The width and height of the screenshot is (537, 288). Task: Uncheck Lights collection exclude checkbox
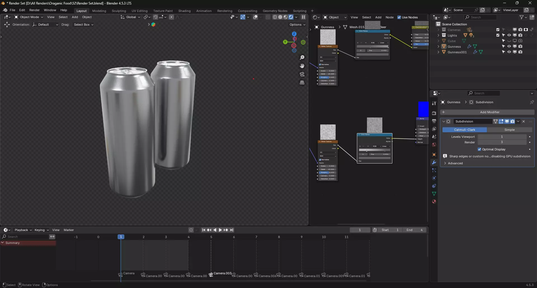[498, 35]
